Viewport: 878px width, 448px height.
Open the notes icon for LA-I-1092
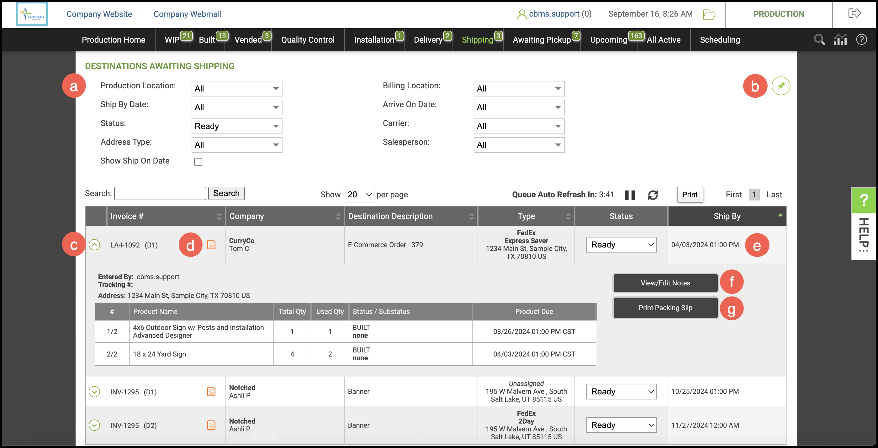click(211, 245)
